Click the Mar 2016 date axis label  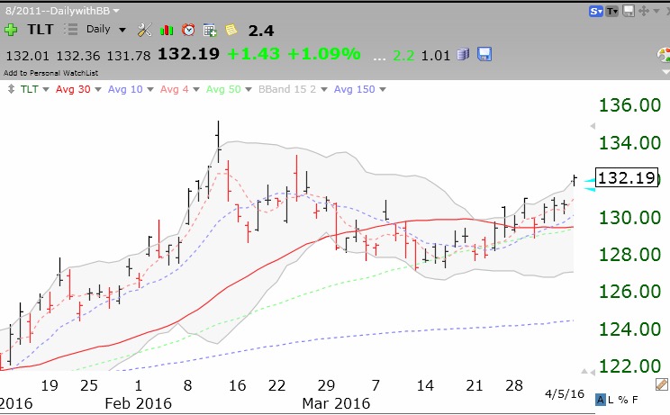(336, 403)
